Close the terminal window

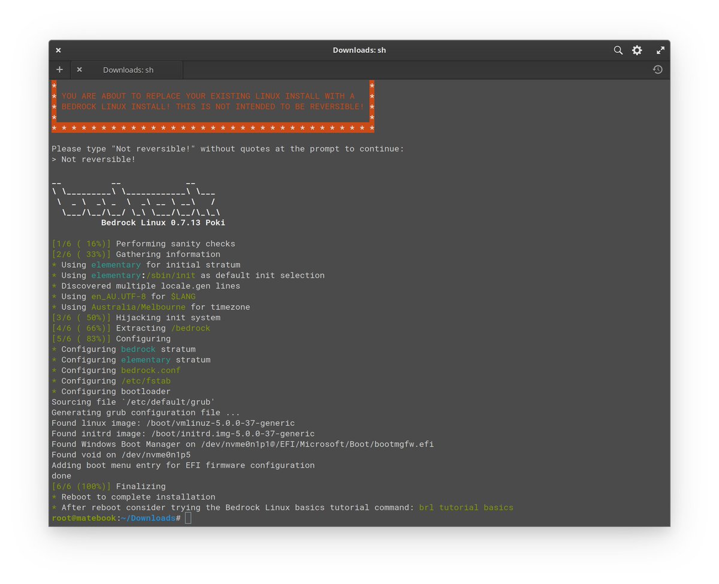tap(58, 50)
